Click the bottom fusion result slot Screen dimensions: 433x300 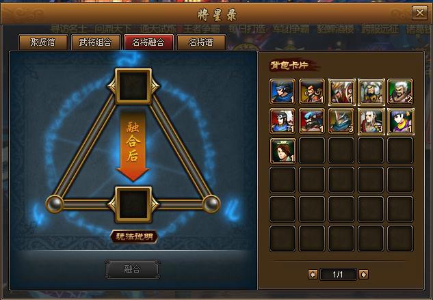(x=133, y=204)
